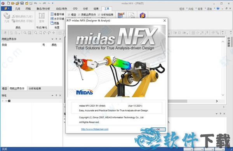Click OK in the About dialog
This screenshot has width=233, height=151.
[158, 129]
